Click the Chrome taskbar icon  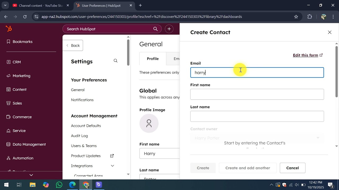click(86, 185)
